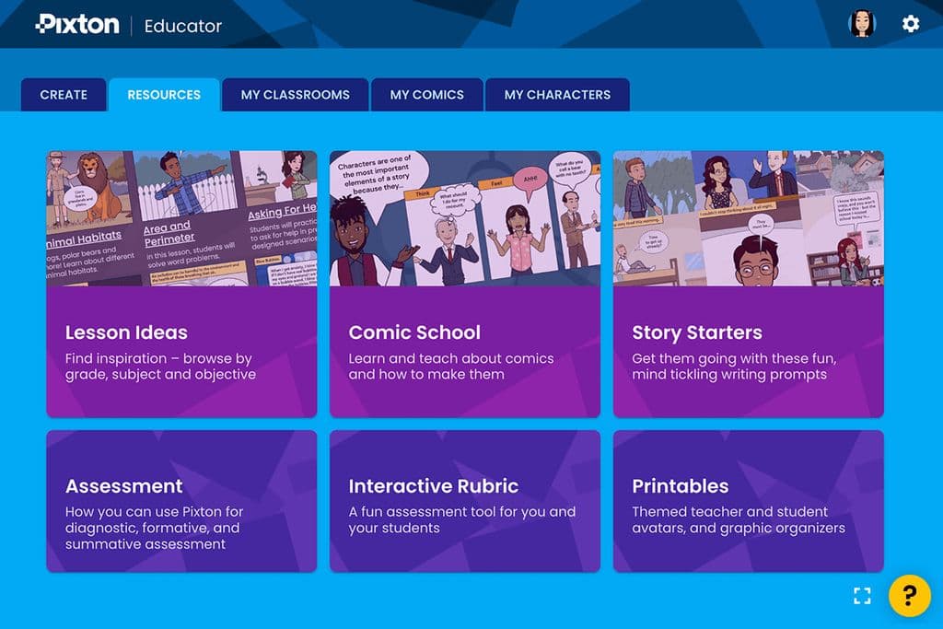Screen dimensions: 943x629
Task: Open the MY CHARACTERS tab
Action: pos(557,95)
